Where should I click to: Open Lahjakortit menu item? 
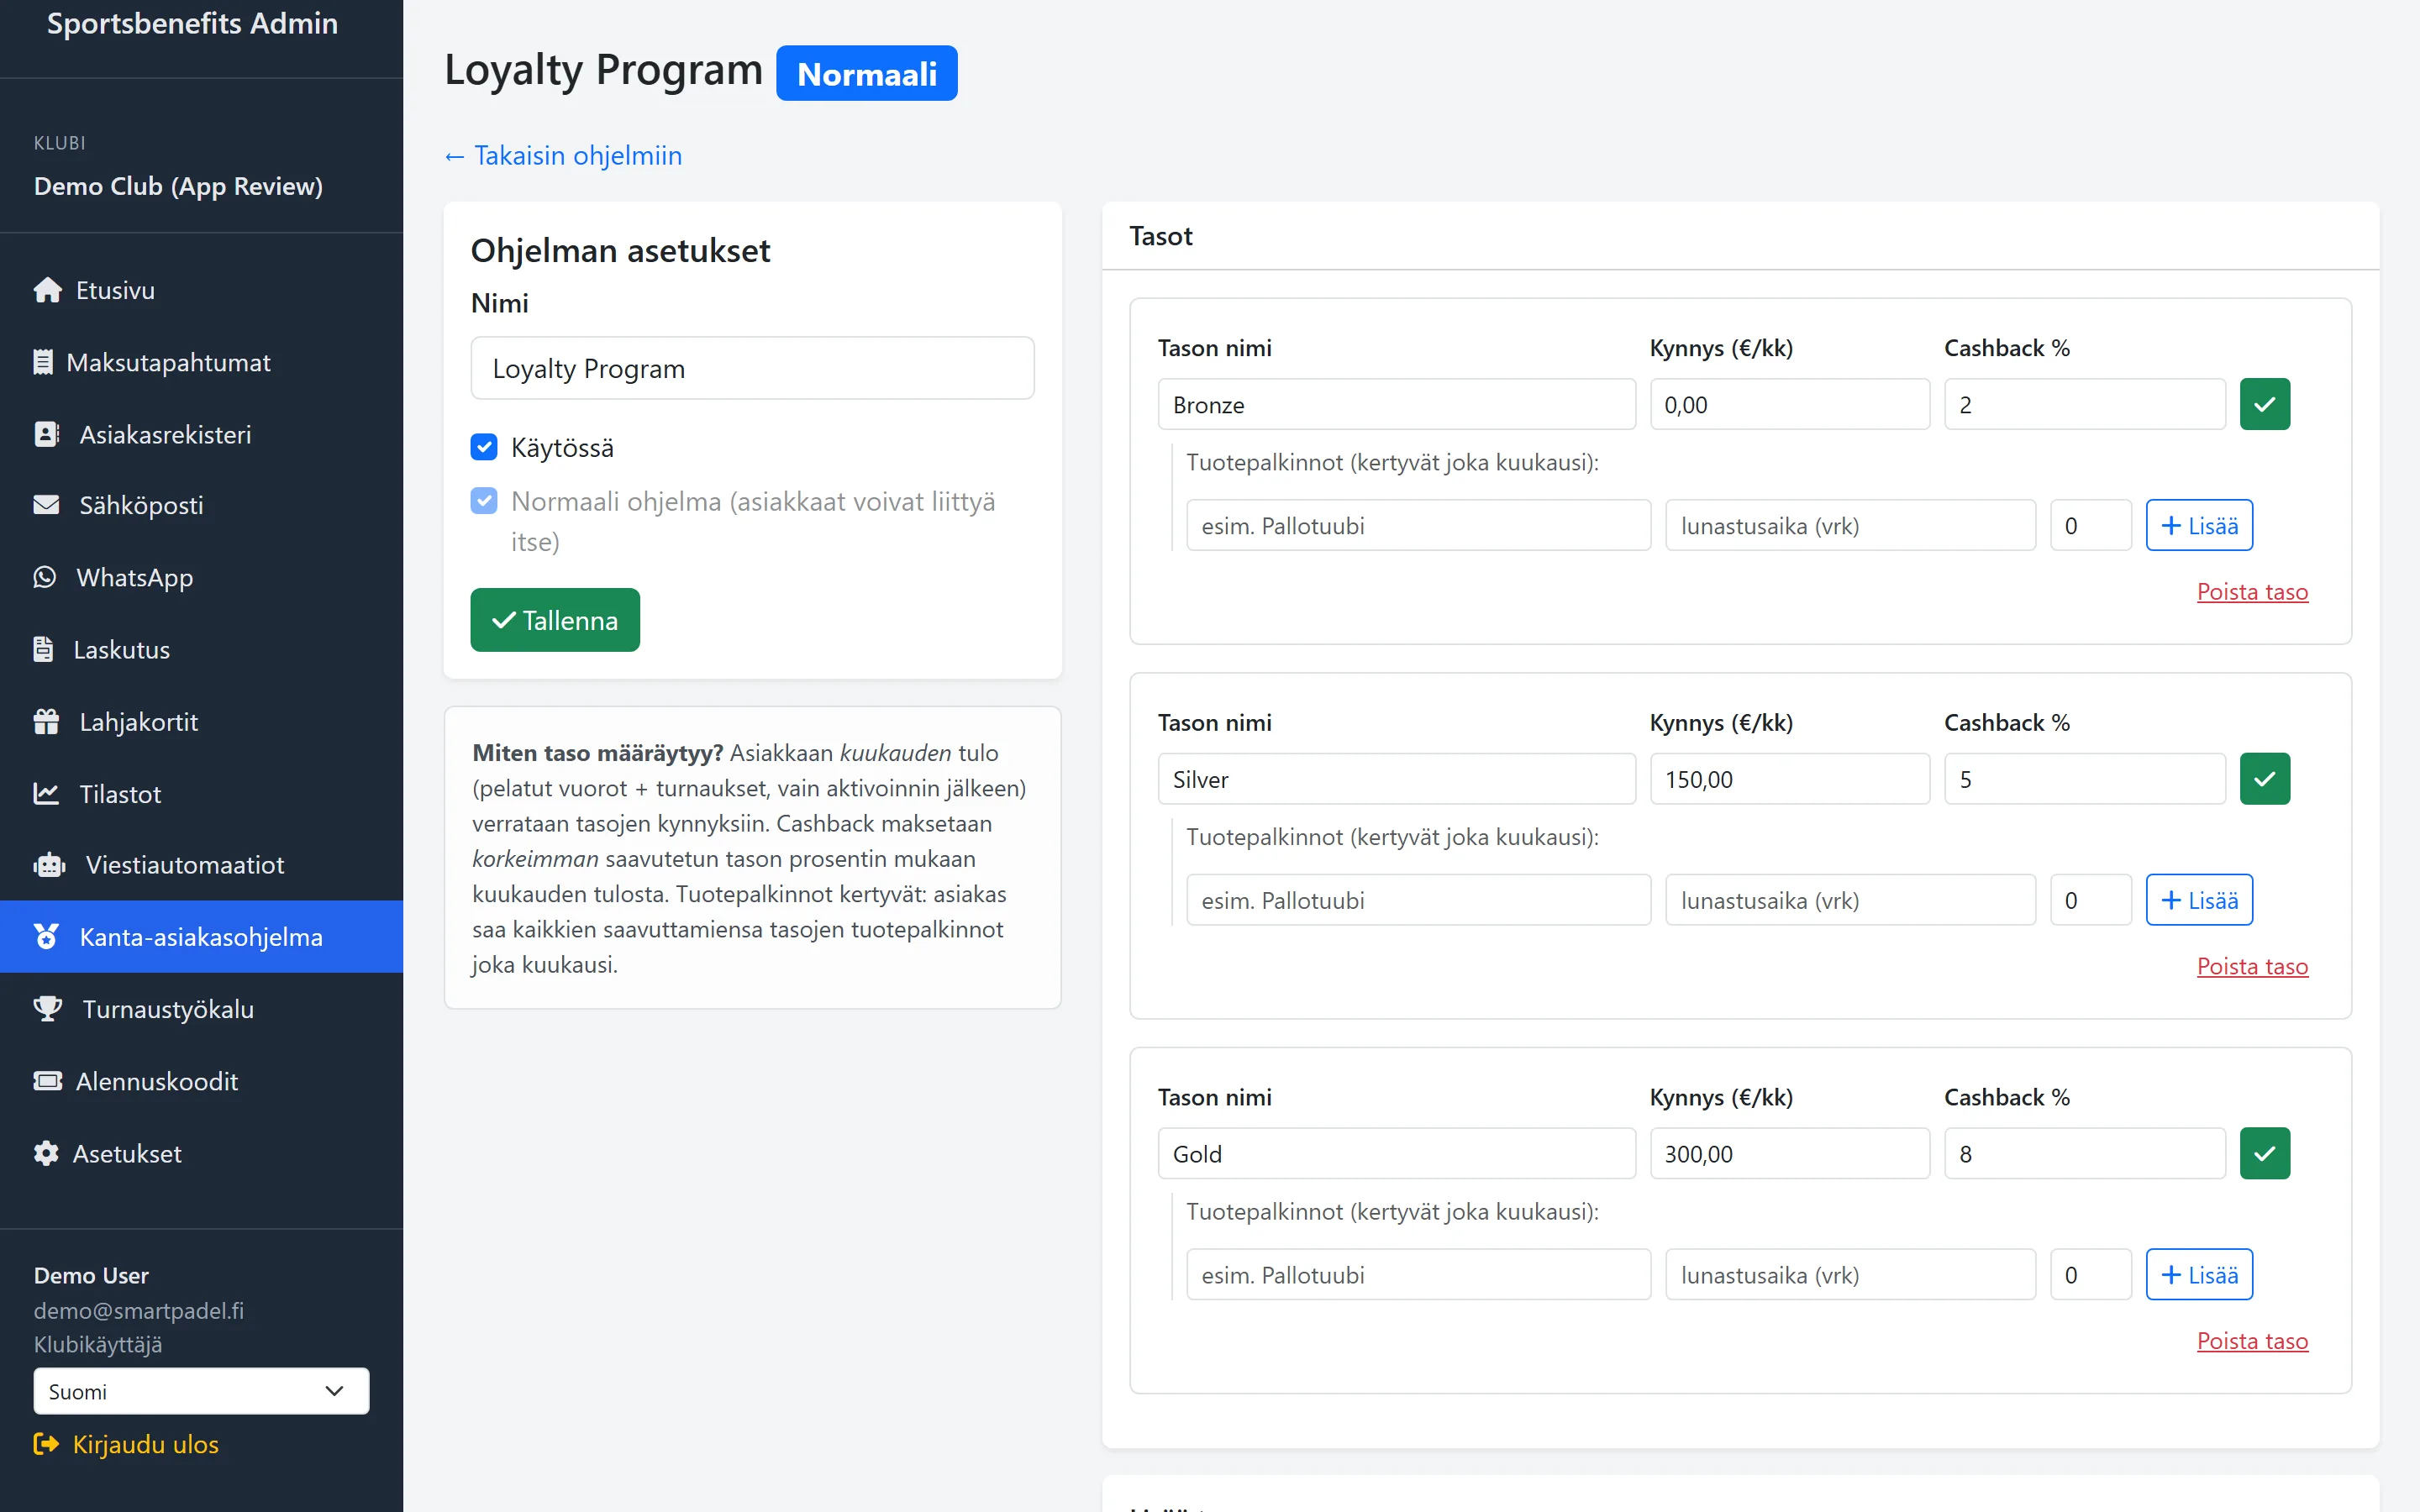pos(201,721)
